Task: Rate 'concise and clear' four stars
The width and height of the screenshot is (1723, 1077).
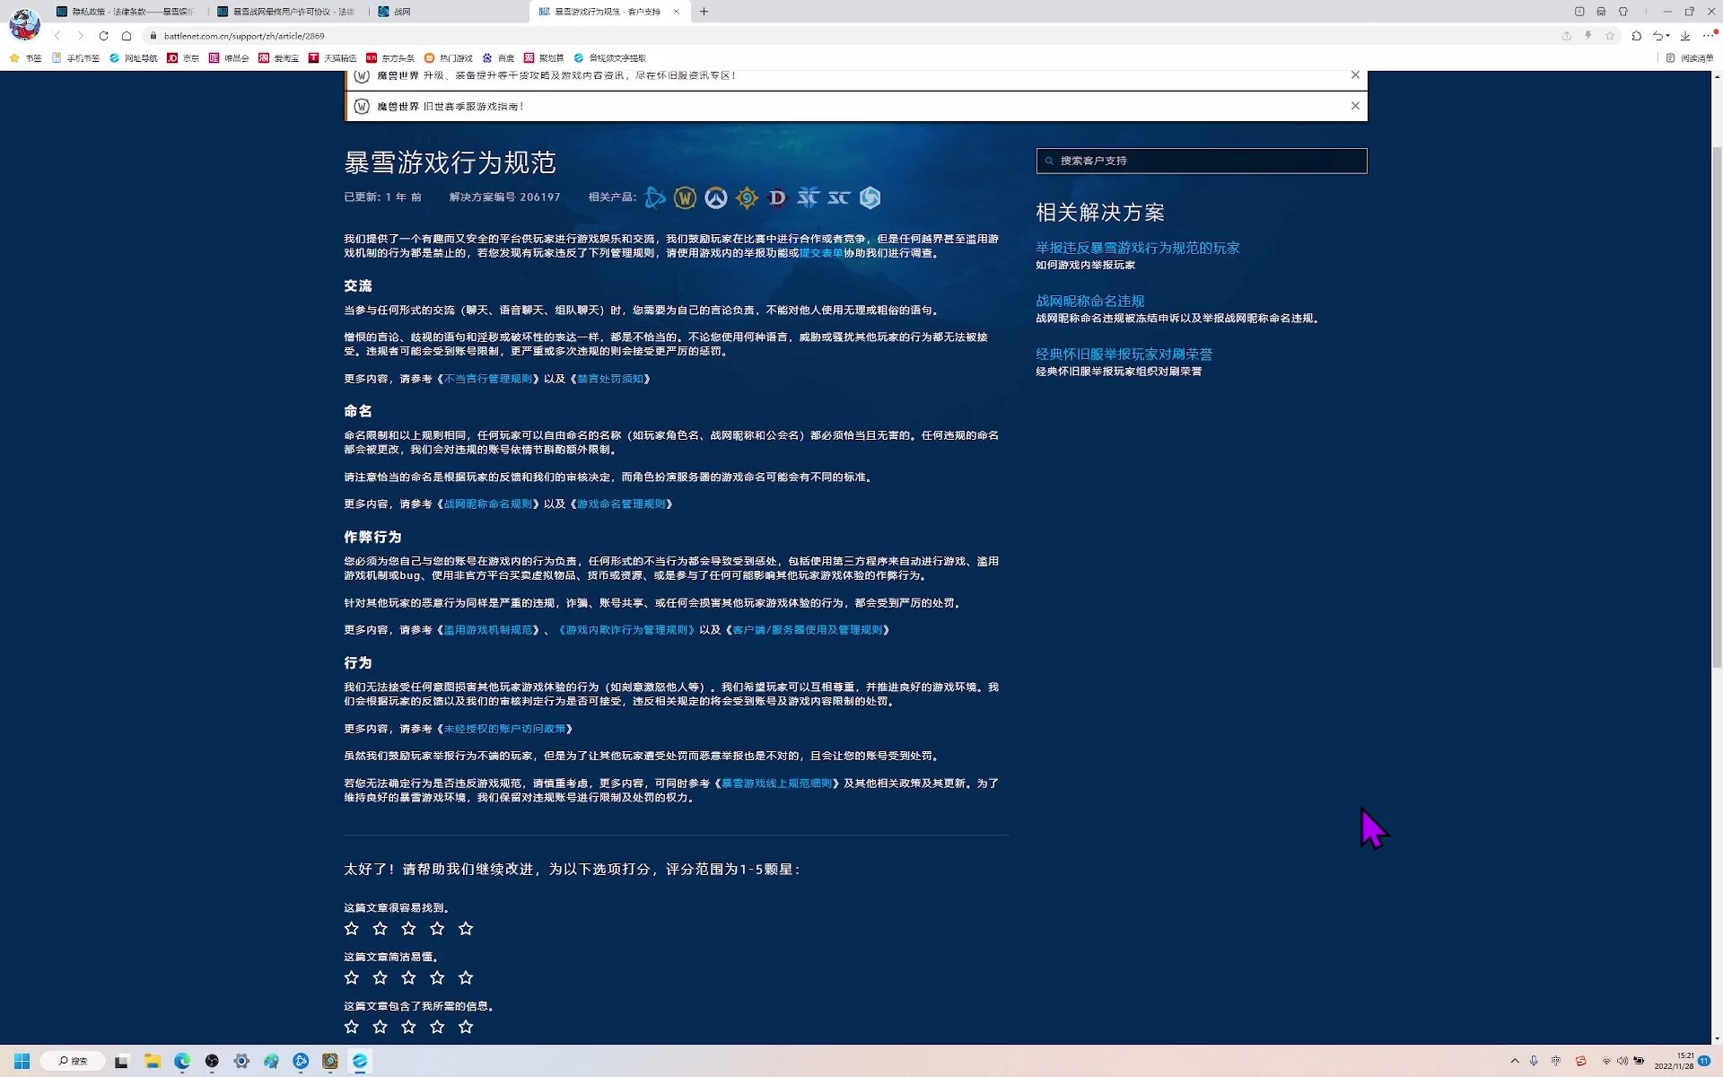Action: (x=437, y=978)
